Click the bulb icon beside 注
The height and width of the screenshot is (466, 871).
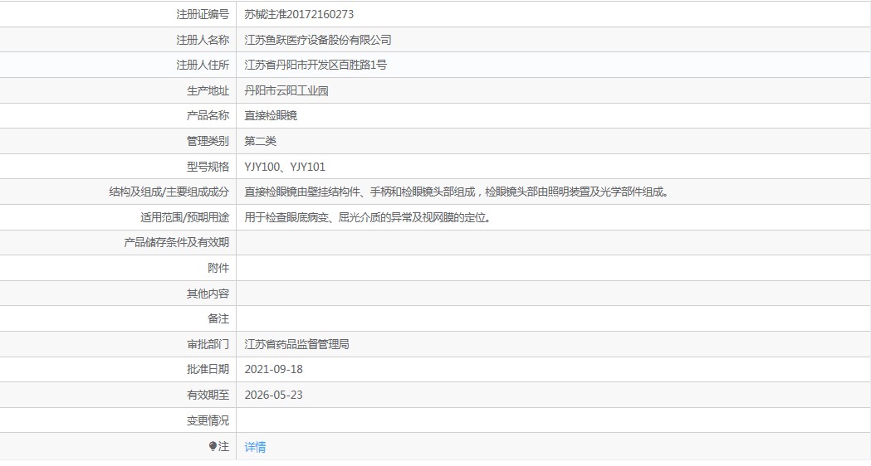[213, 447]
